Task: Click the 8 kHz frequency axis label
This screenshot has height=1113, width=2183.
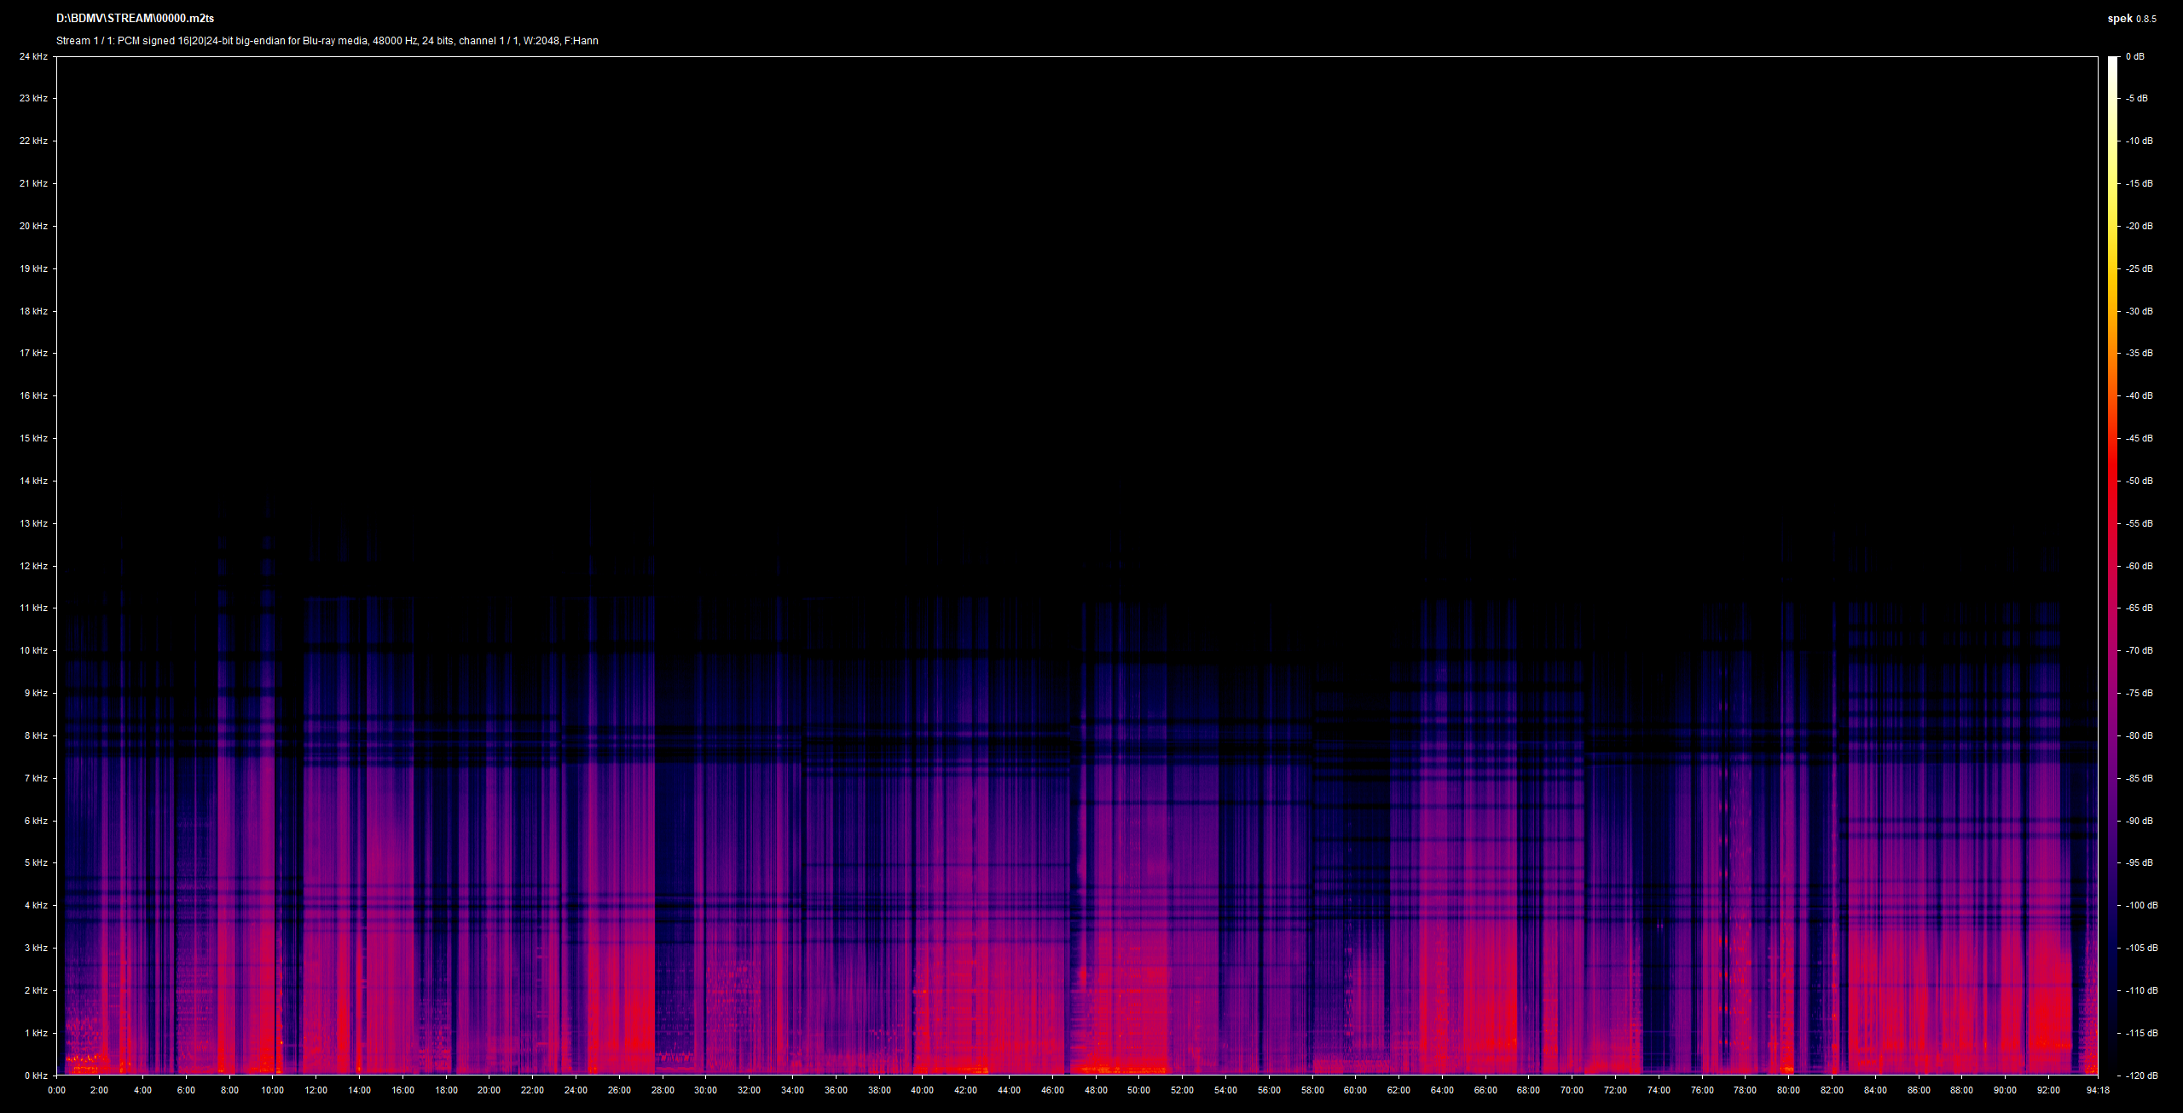Action: click(x=36, y=735)
